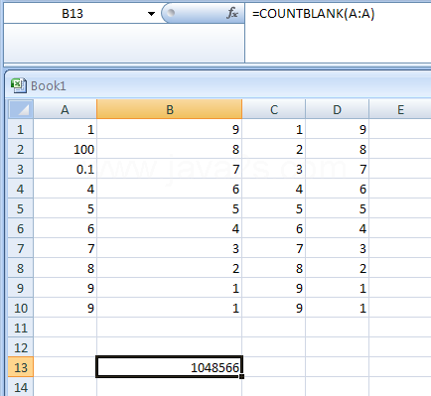The height and width of the screenshot is (396, 431).
Task: Select column C header
Action: pyautogui.click(x=274, y=109)
